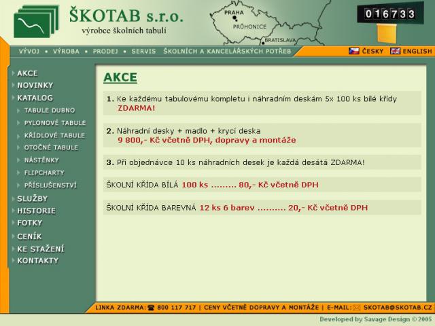Select NÁSTĚNKY catalog subitem
The height and width of the screenshot is (326, 435).
41,160
